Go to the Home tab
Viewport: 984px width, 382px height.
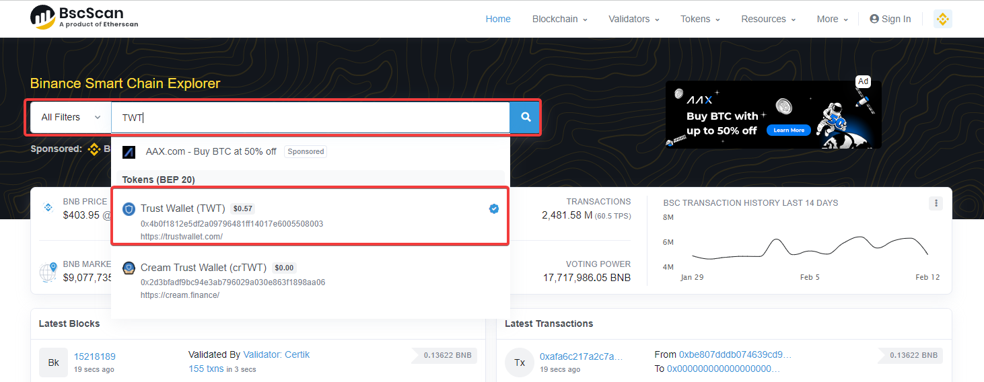(x=498, y=19)
